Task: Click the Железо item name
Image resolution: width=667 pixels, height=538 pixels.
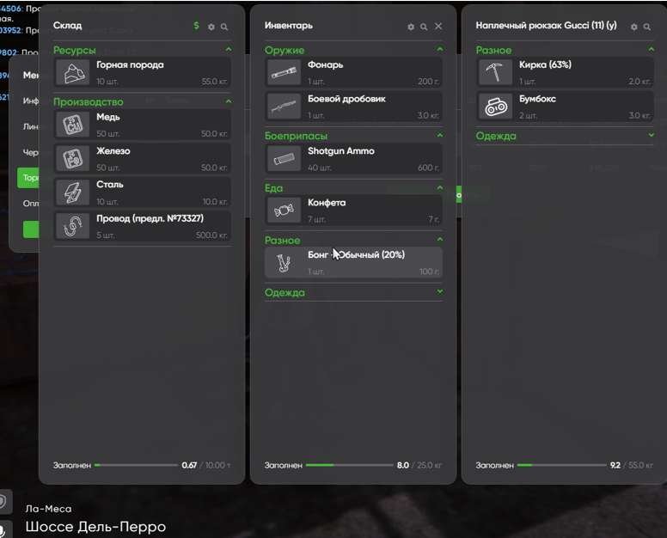Action: [x=113, y=151]
